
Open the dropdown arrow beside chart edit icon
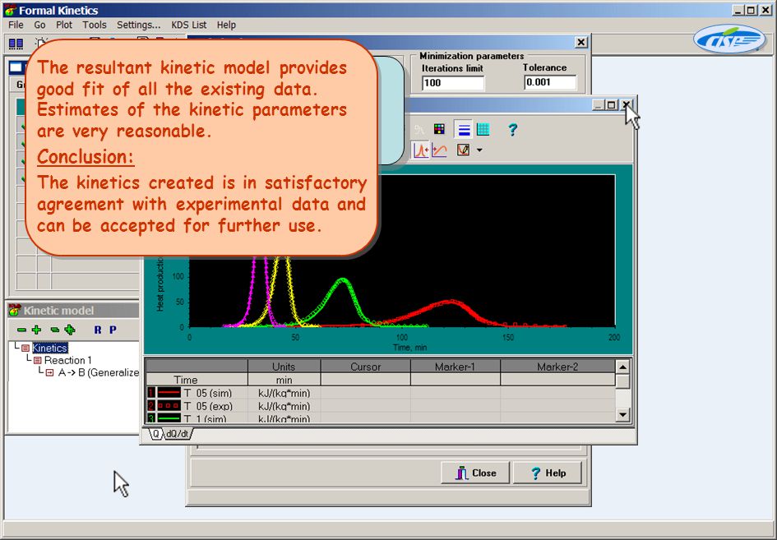click(x=479, y=150)
